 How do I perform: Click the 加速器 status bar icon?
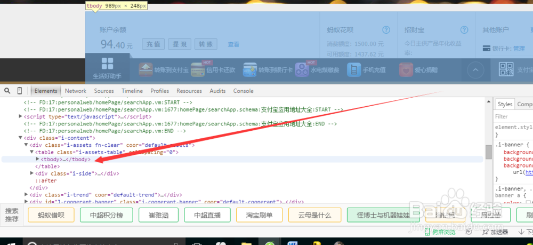pos(485,232)
